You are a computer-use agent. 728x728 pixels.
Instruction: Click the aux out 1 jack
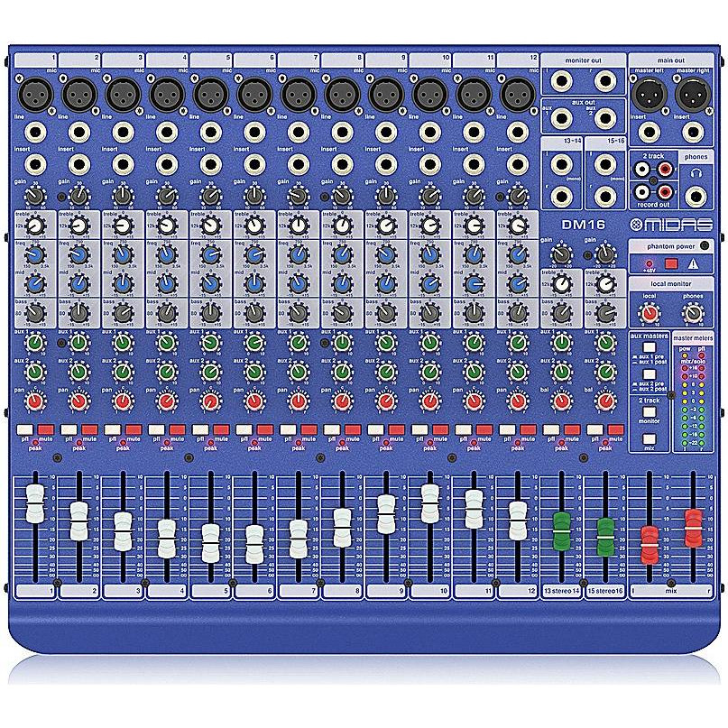pyautogui.click(x=561, y=118)
